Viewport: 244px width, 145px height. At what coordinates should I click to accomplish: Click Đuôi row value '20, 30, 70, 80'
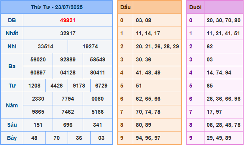coord(223,20)
